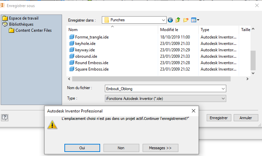Click the Square Emboss.ide file icon

point(72,69)
